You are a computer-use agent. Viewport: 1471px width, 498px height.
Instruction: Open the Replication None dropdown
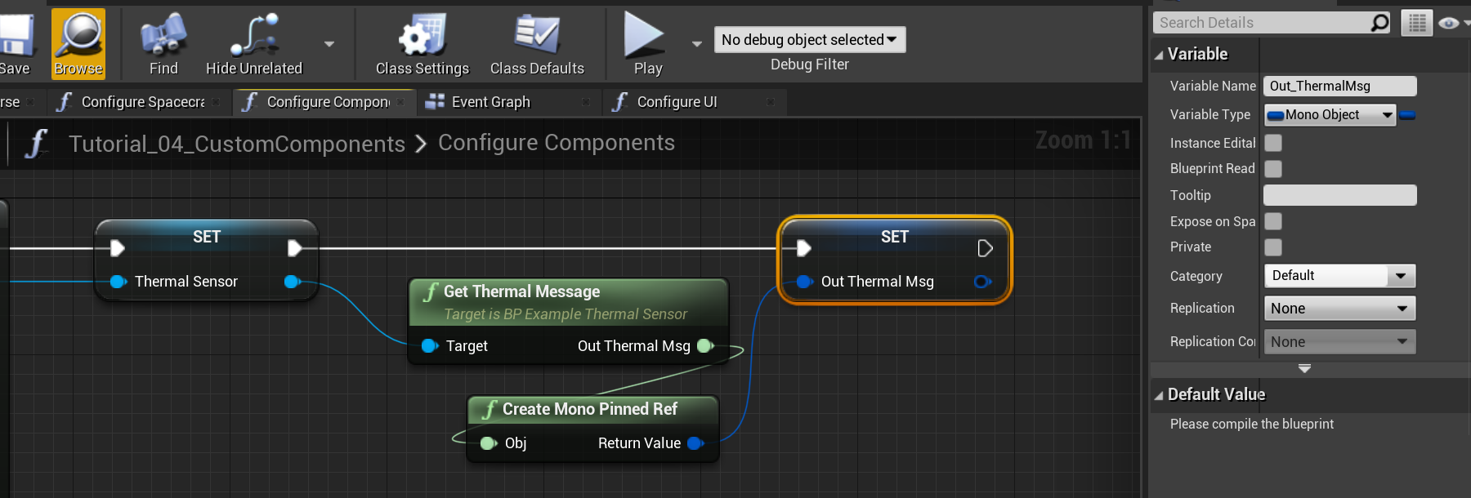pos(1340,309)
